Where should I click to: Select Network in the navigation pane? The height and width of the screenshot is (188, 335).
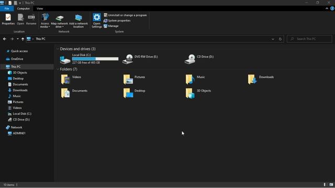[x=16, y=127]
